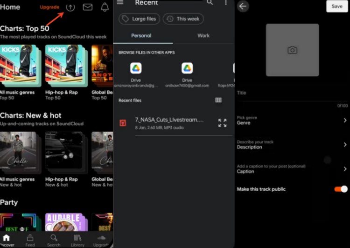Open the Audible party playlist cover
Image resolution: width=350 pixels, height=248 pixels.
(x=66, y=222)
